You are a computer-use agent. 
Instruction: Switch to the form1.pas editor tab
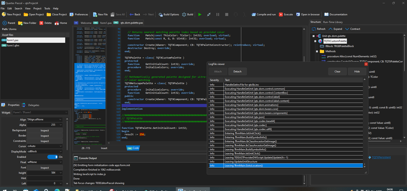click(103, 23)
